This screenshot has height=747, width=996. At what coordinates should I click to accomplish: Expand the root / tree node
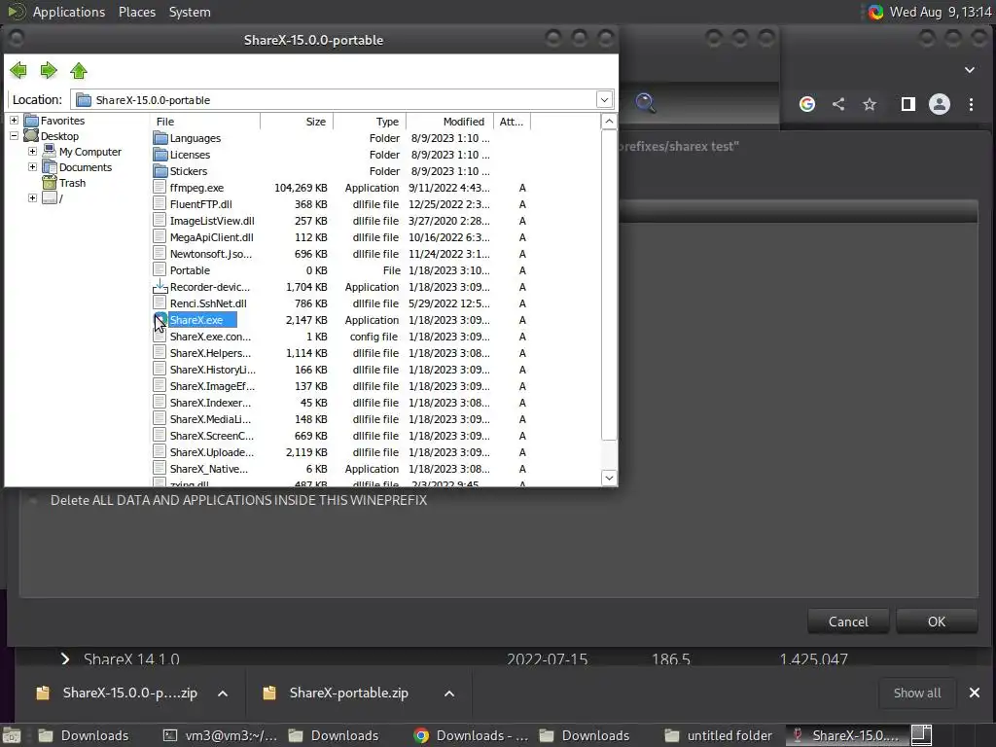pos(32,198)
